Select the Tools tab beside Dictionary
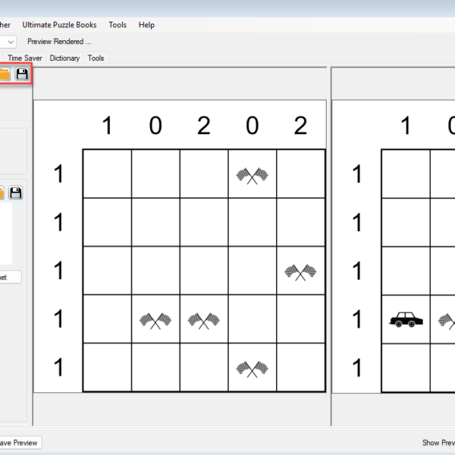Screen dimensions: 455x455 [x=96, y=58]
